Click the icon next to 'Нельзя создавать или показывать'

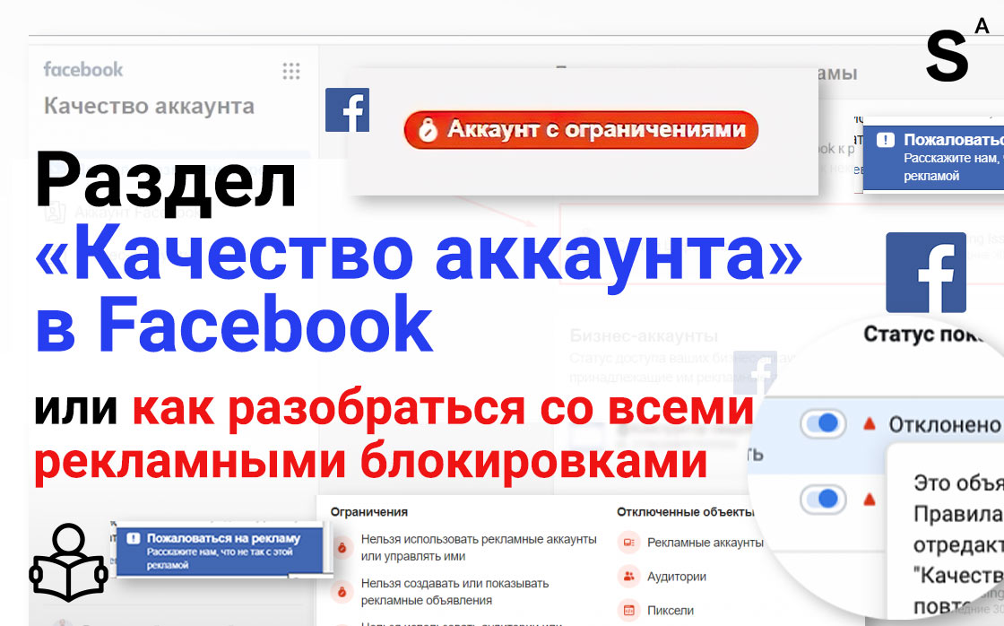tap(342, 592)
